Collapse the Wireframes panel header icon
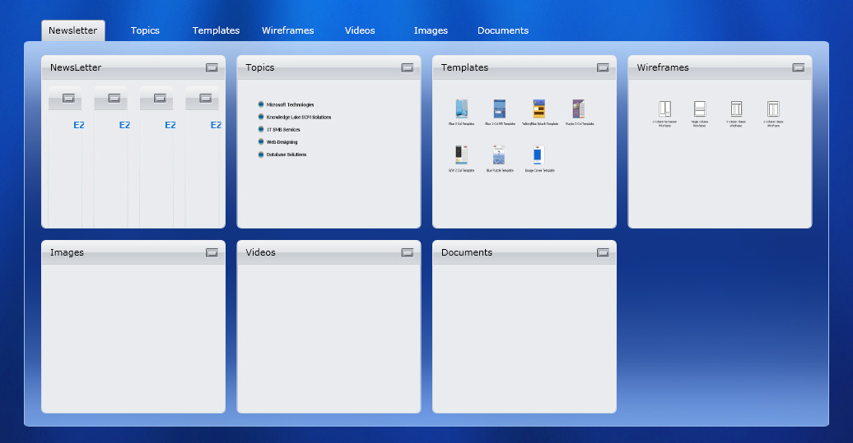The image size is (853, 443). click(798, 68)
